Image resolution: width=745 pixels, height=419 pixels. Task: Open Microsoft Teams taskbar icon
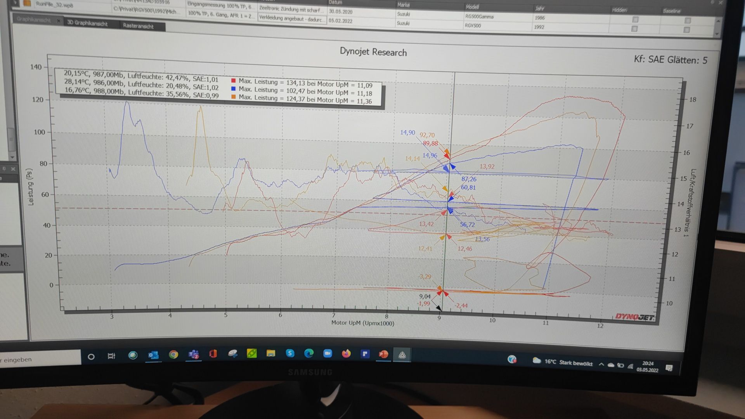click(x=193, y=354)
